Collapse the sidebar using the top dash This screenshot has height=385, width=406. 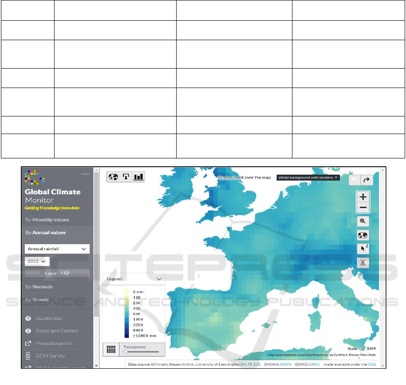pos(85,174)
